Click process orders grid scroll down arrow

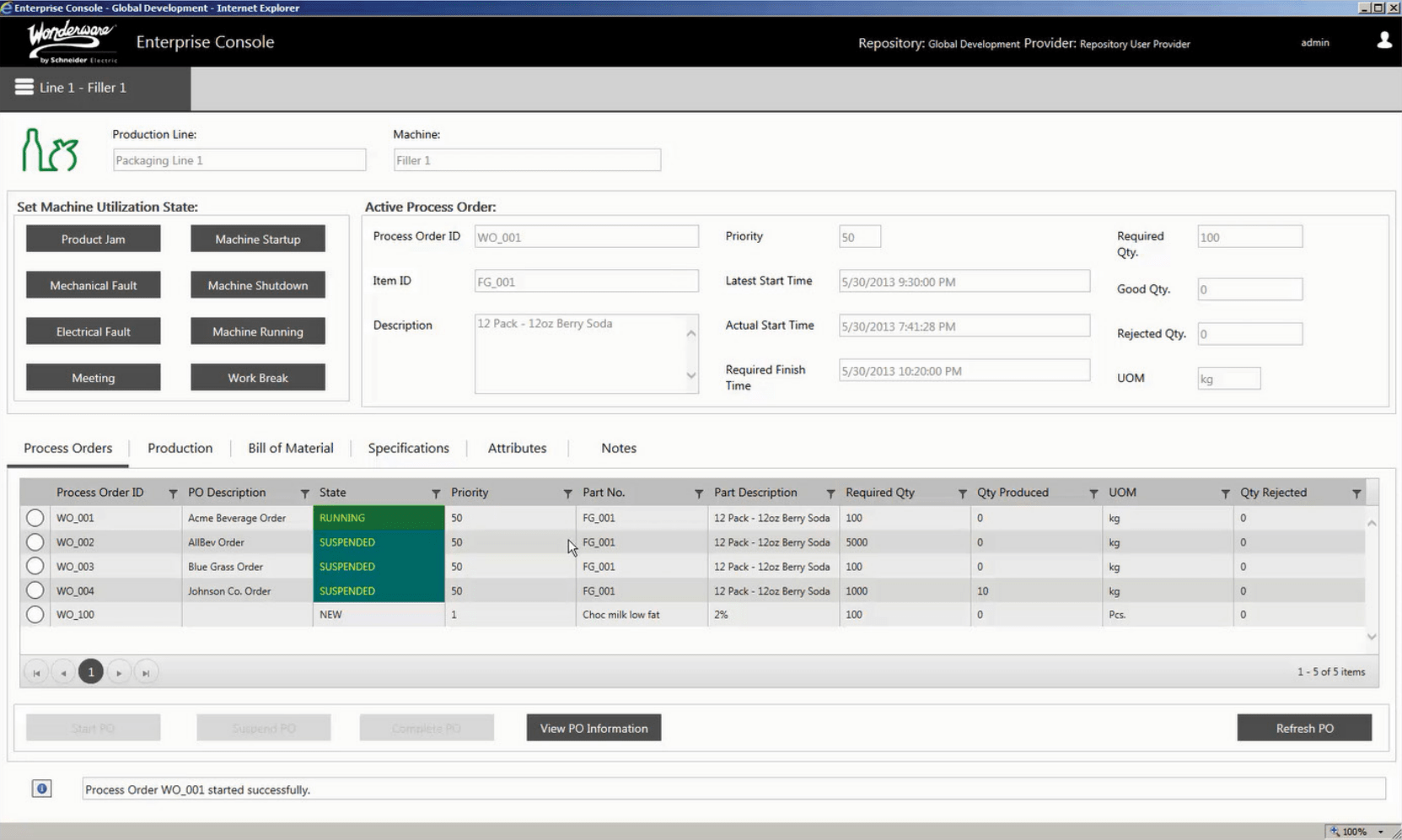1372,637
